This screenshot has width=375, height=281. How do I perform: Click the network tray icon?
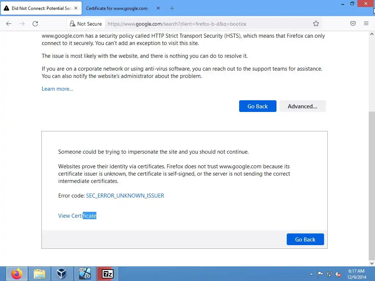[x=329, y=274]
